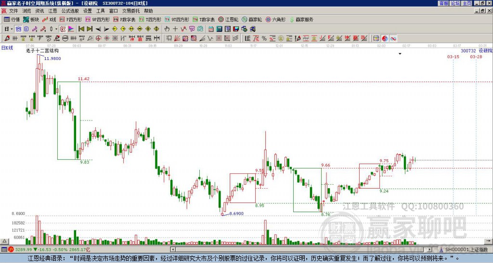Open the T数字表 tool
The image size is (493, 263).
tap(204, 19)
